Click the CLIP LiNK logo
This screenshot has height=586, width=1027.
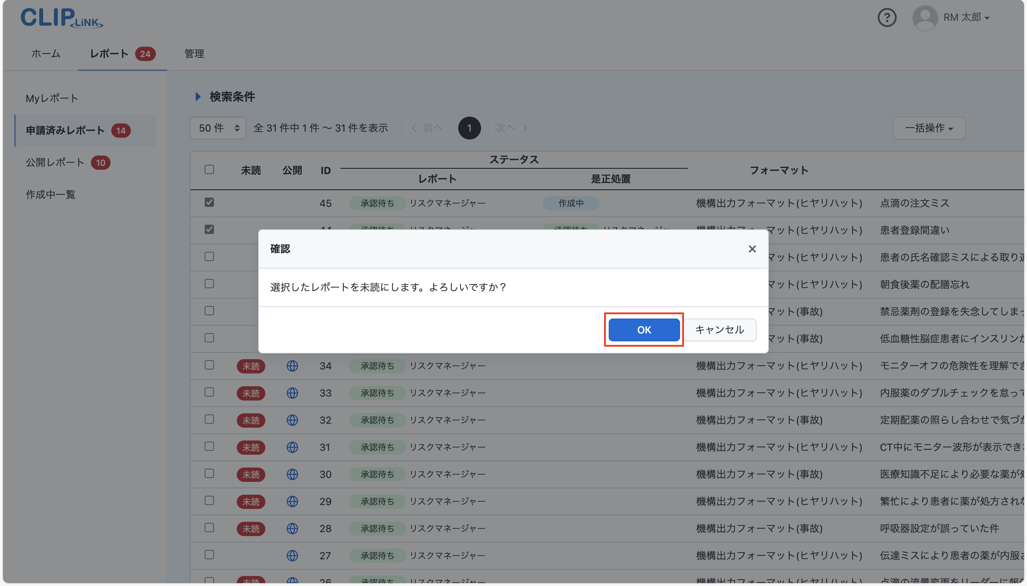(x=61, y=18)
